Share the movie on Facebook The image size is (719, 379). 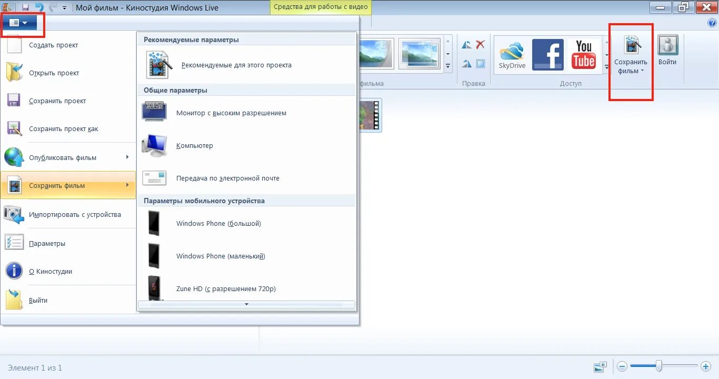548,53
